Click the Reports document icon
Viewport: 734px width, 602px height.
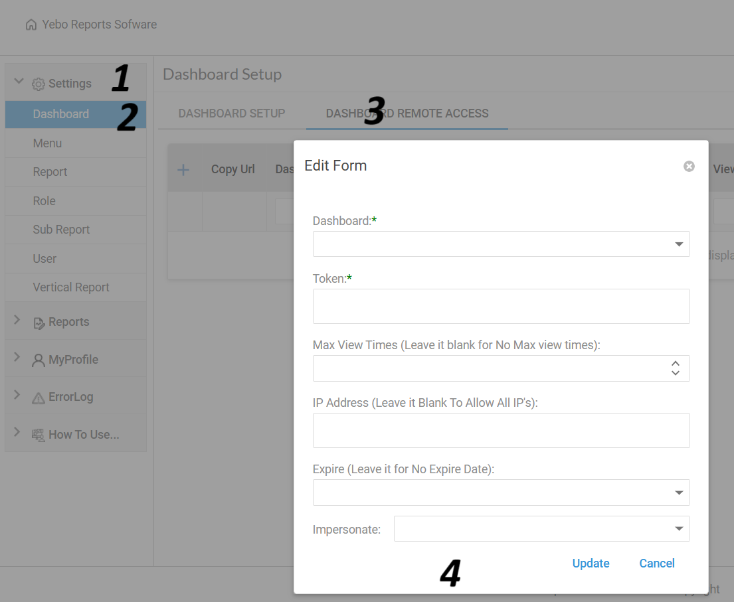pos(39,323)
